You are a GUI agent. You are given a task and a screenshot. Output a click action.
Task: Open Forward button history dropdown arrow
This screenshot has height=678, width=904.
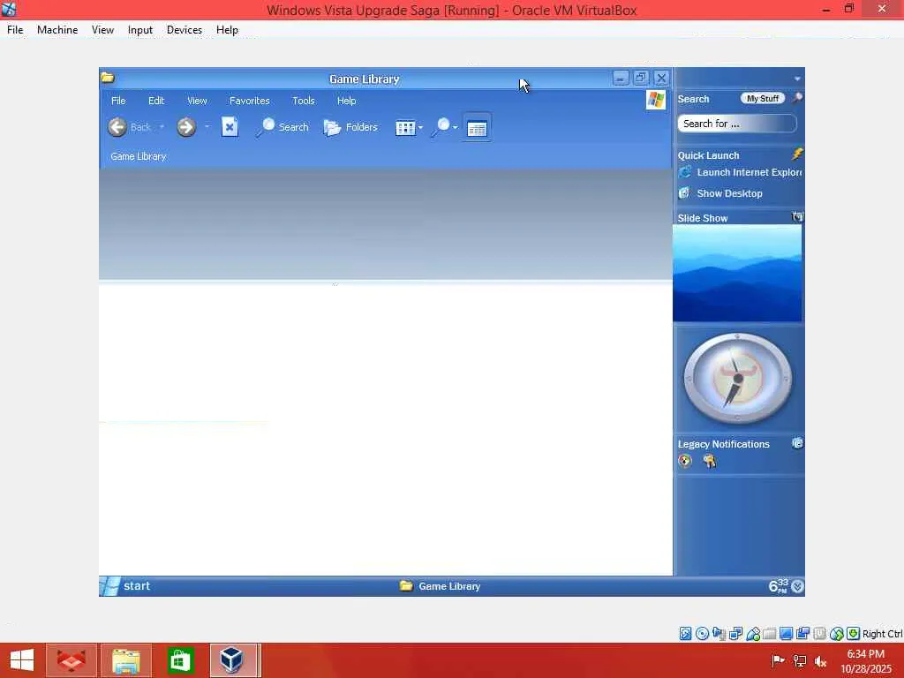click(207, 127)
